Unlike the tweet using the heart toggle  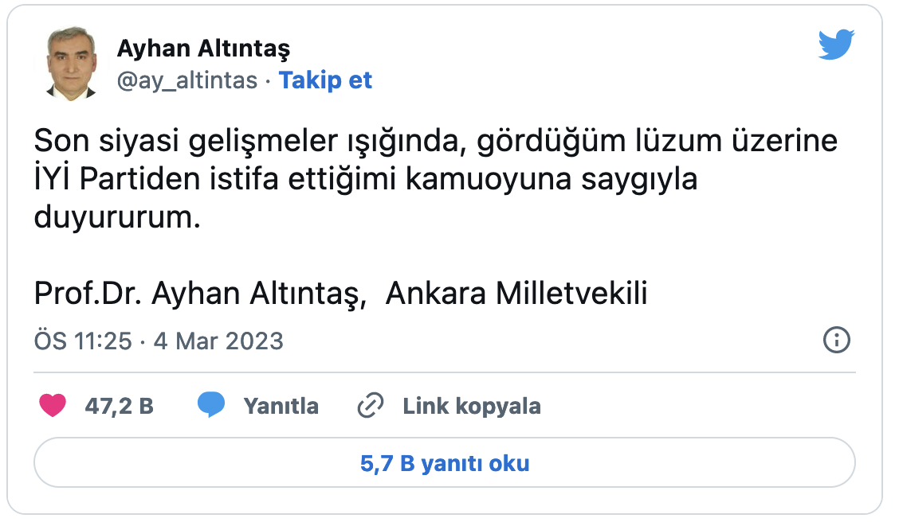(53, 404)
